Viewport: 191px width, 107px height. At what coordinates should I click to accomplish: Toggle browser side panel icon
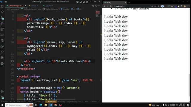click(x=181, y=6)
